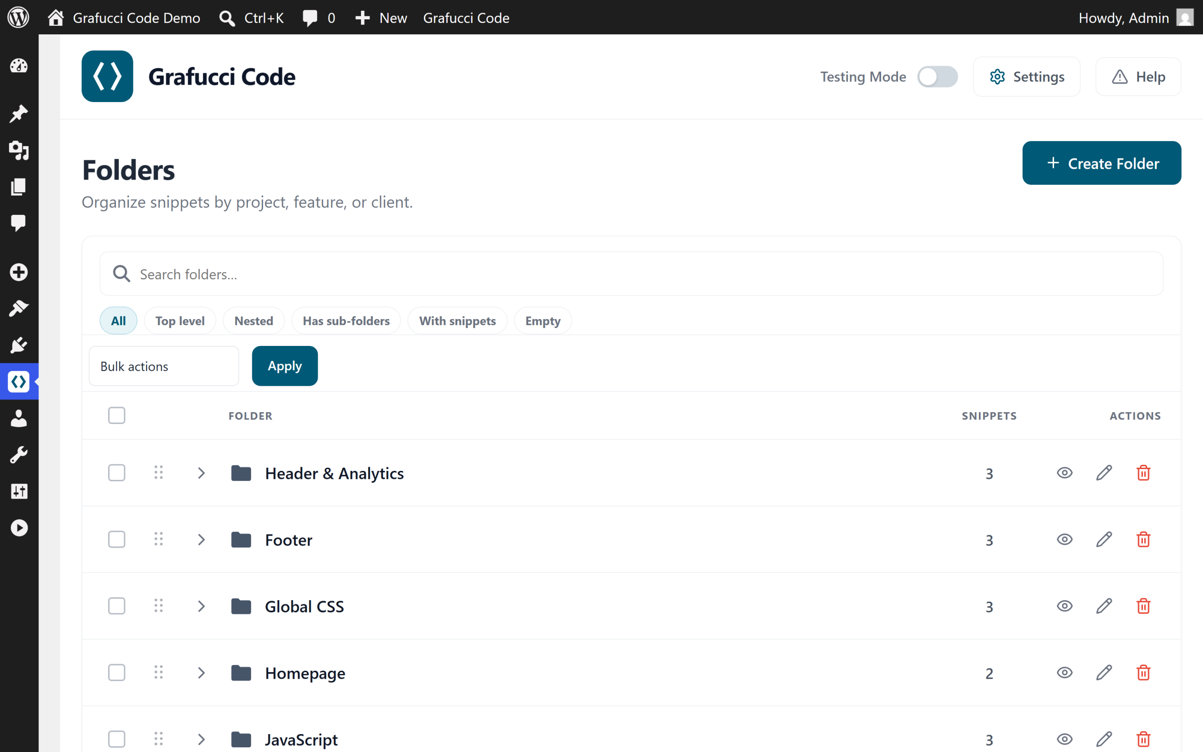Click the Global CSS folder name
Image resolution: width=1203 pixels, height=752 pixels.
point(304,606)
